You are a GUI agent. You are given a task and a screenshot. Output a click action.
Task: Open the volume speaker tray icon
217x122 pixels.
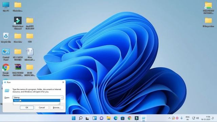point(197,118)
